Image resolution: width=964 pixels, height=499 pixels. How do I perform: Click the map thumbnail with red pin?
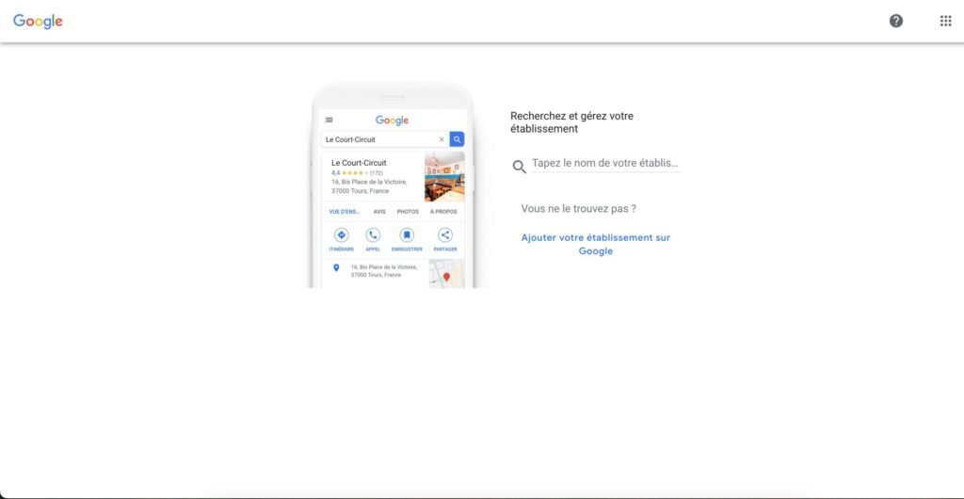pos(447,274)
